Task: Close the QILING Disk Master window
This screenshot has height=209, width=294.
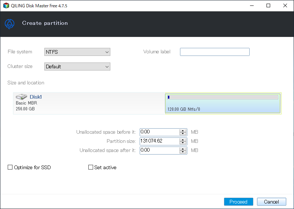Action: click(285, 5)
